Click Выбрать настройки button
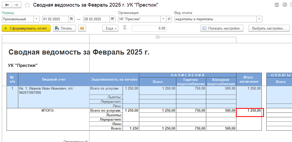Screen dimensions: 292x142 pos(269,28)
